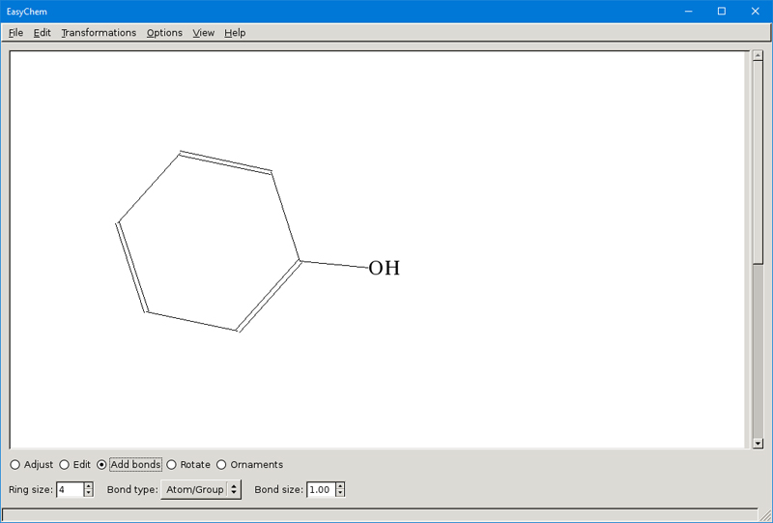
Task: Open the Bond type dropdown
Action: (x=200, y=490)
